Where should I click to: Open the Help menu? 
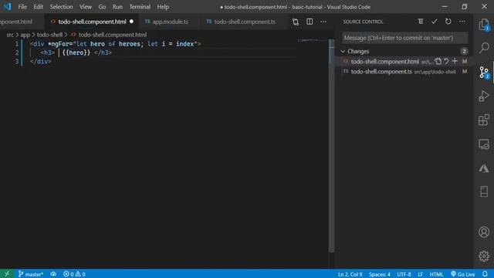163,7
